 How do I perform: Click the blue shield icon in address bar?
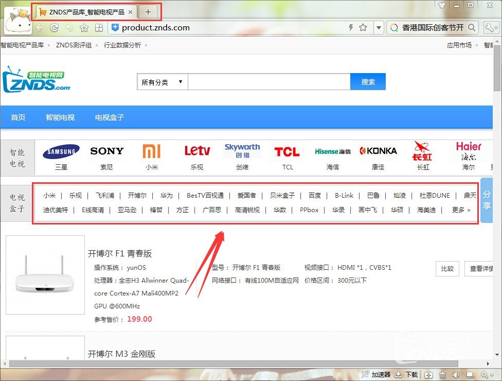(115, 28)
